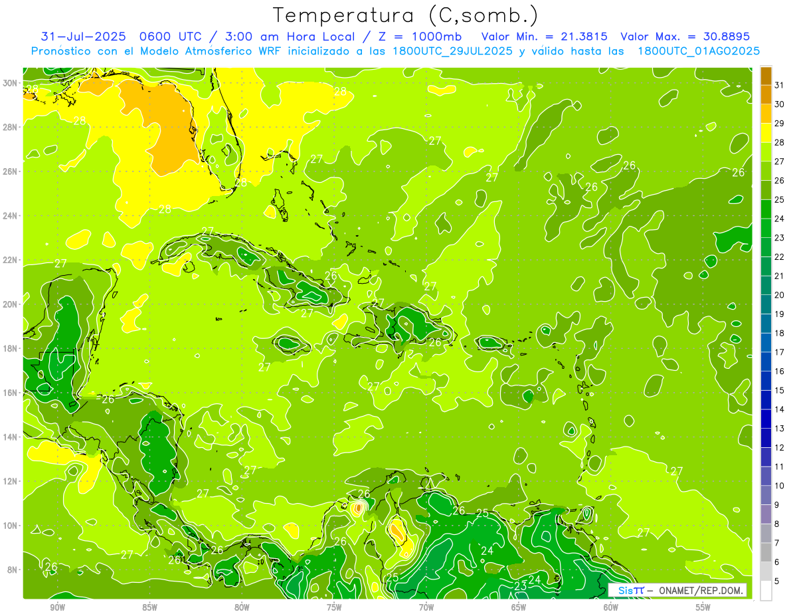Click the "60W" longitude axis label
This screenshot has height=616, width=797.
click(x=612, y=607)
